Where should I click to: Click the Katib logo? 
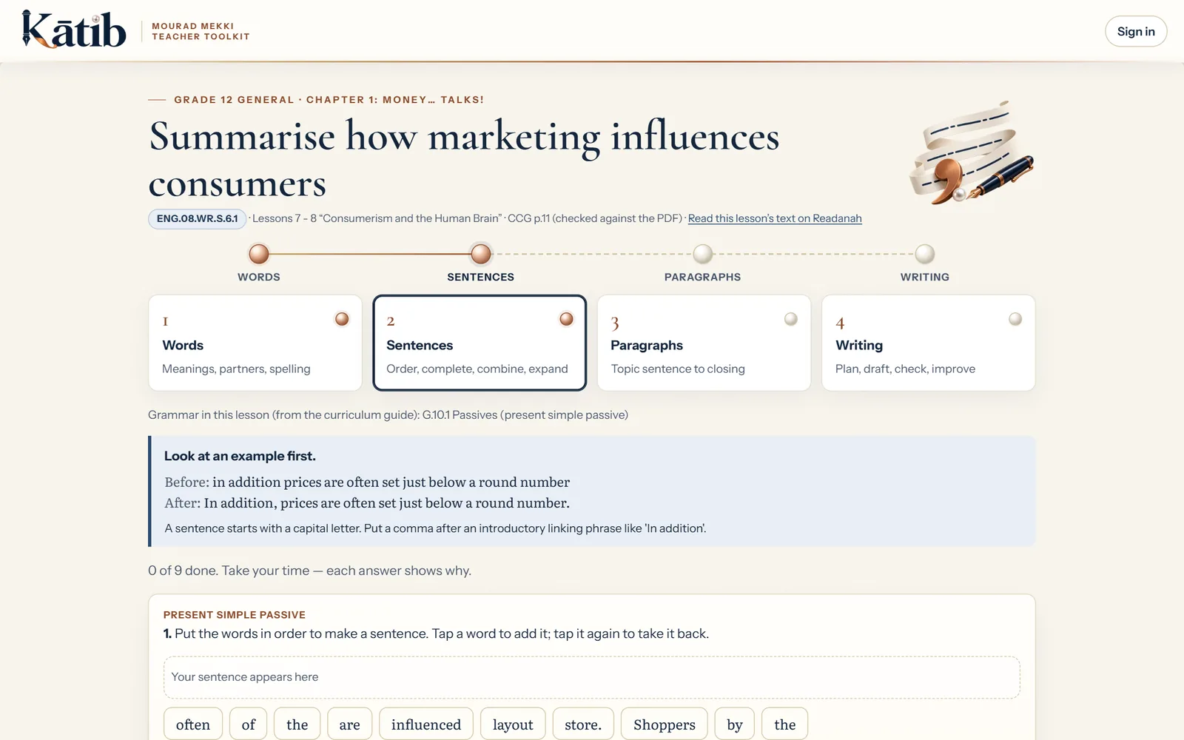click(74, 30)
